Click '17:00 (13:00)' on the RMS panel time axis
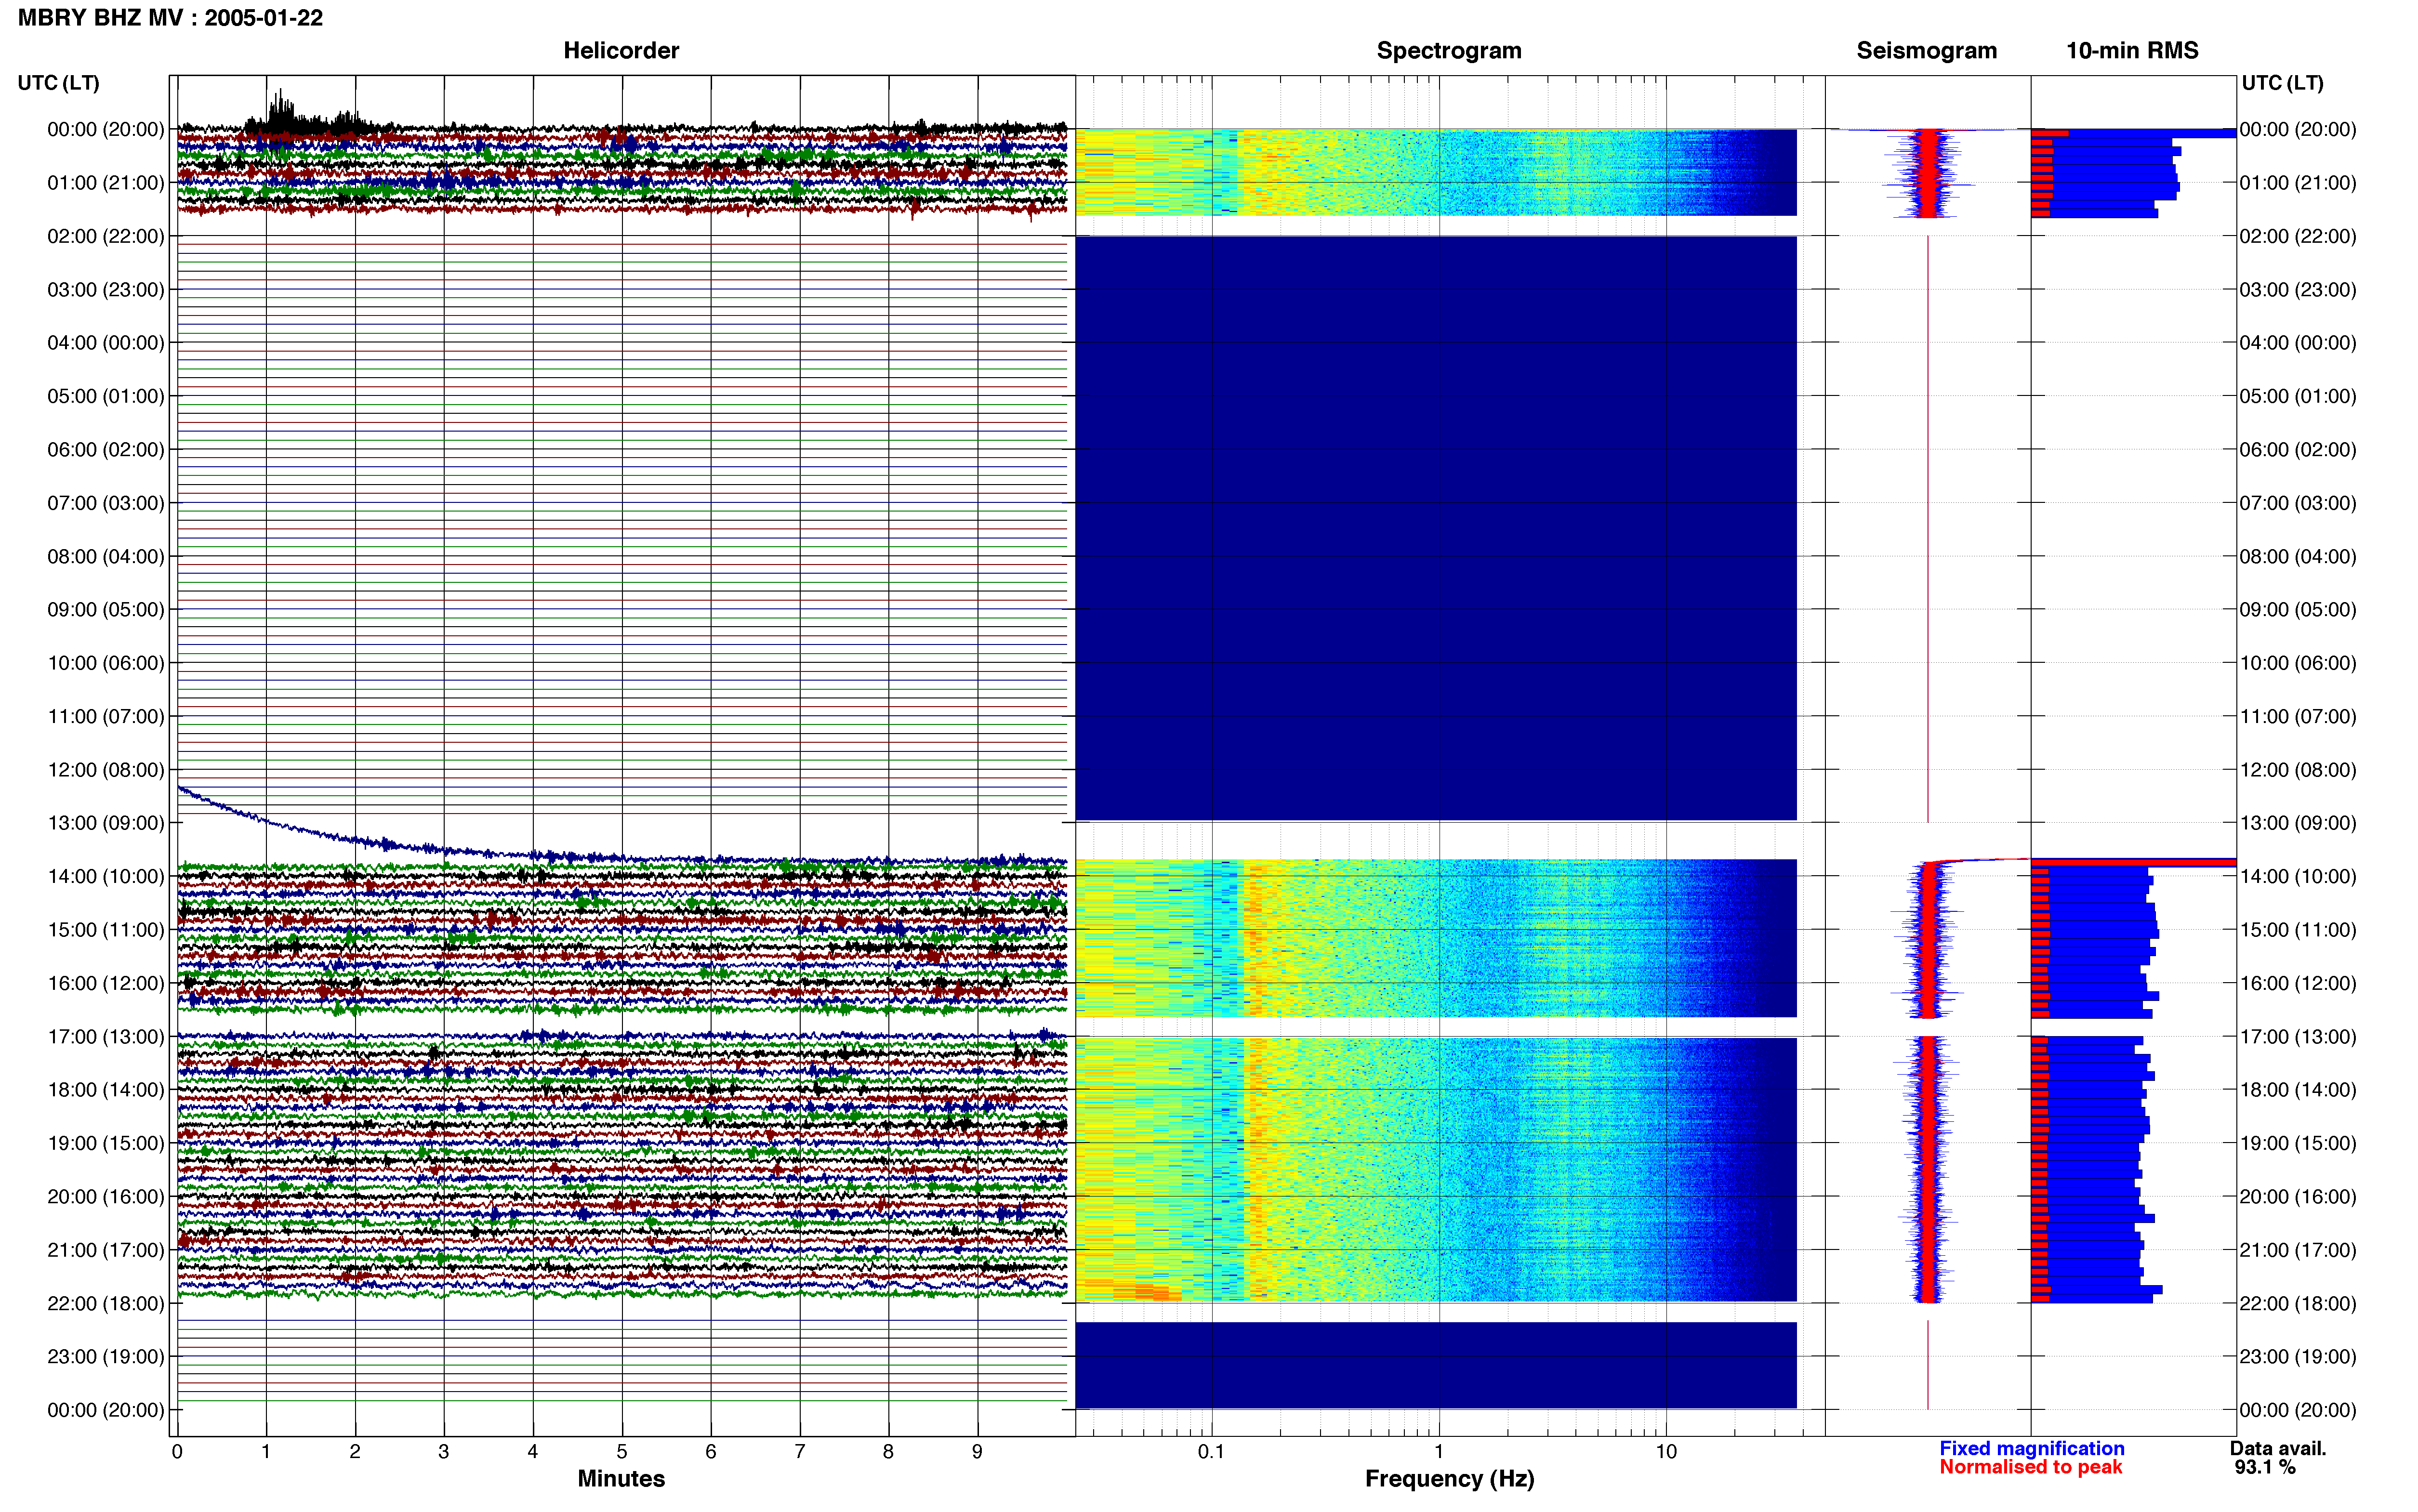 2298,1036
